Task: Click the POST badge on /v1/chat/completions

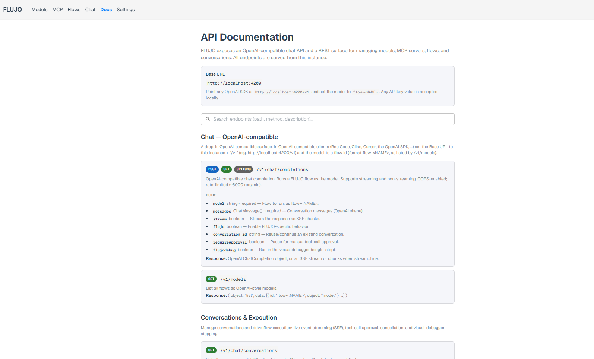Action: [212, 169]
